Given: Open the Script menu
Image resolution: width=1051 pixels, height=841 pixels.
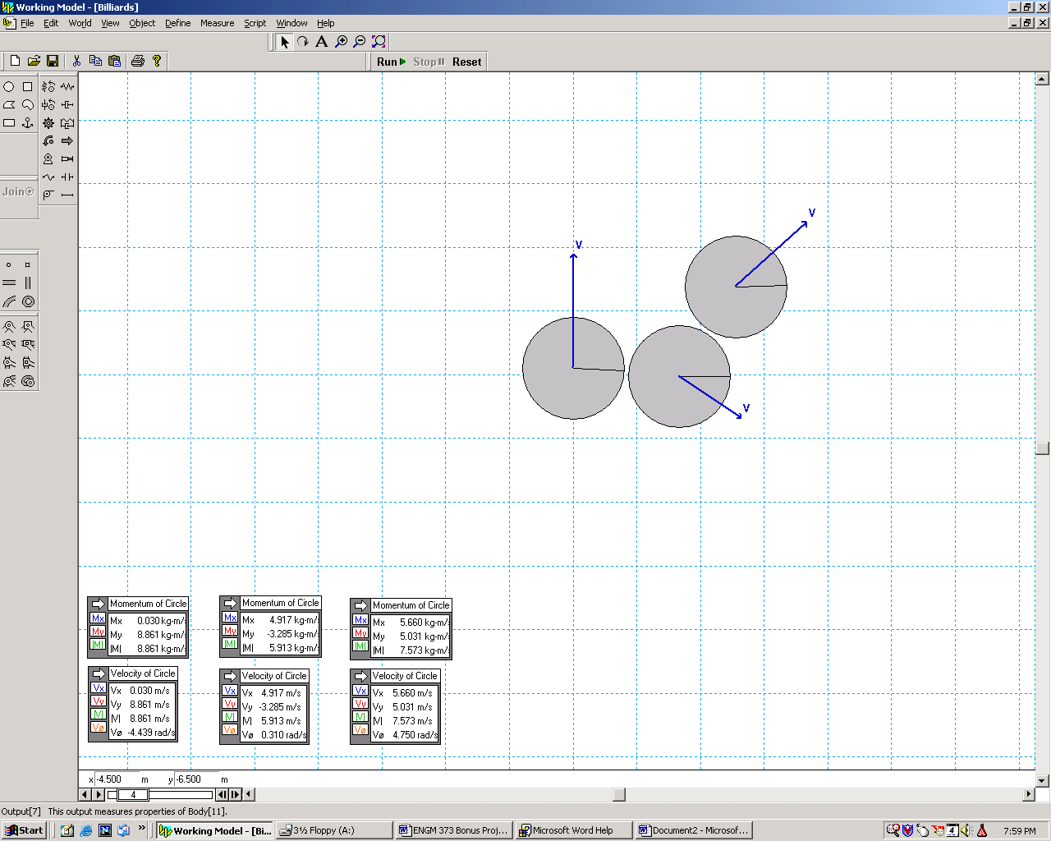Looking at the screenshot, I should tap(255, 23).
